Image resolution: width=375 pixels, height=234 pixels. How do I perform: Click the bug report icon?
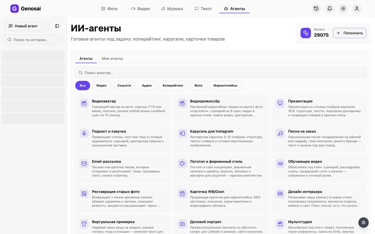click(x=364, y=223)
